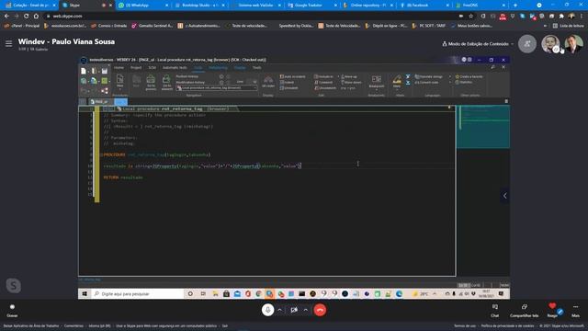Open the procedure selection combo box in ribbon
The image size is (588, 331).
[217, 88]
